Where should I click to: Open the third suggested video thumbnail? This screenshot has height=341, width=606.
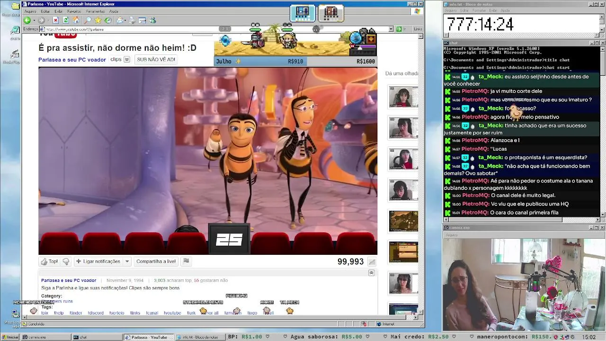pyautogui.click(x=403, y=159)
